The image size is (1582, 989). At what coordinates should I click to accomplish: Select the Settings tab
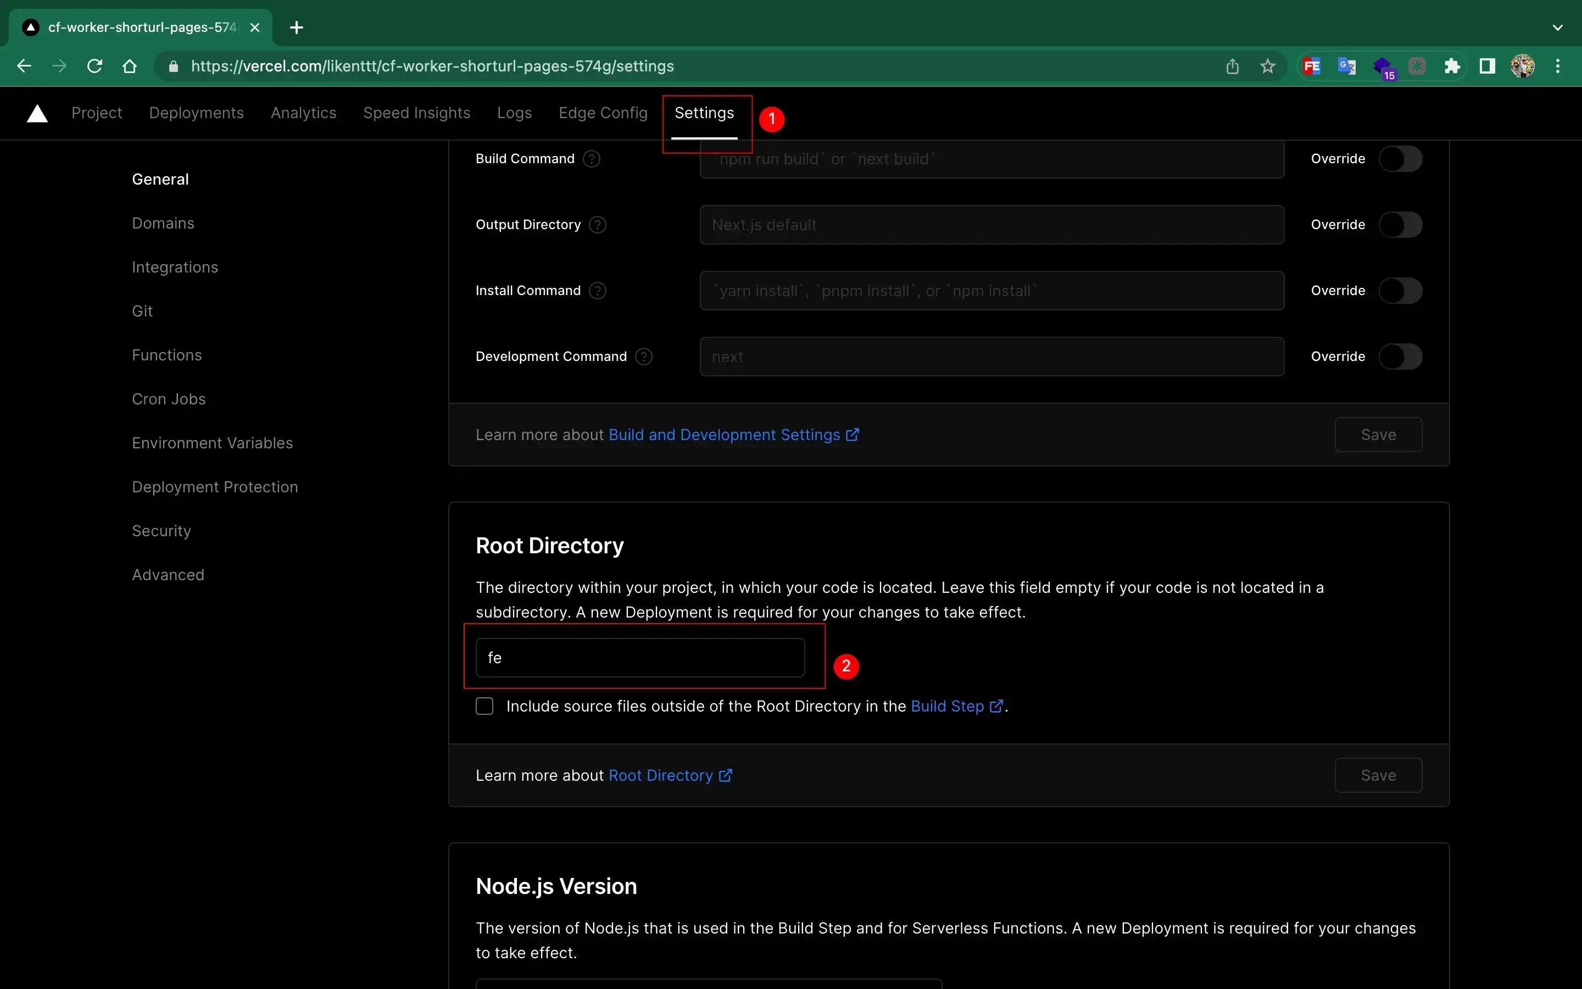704,113
